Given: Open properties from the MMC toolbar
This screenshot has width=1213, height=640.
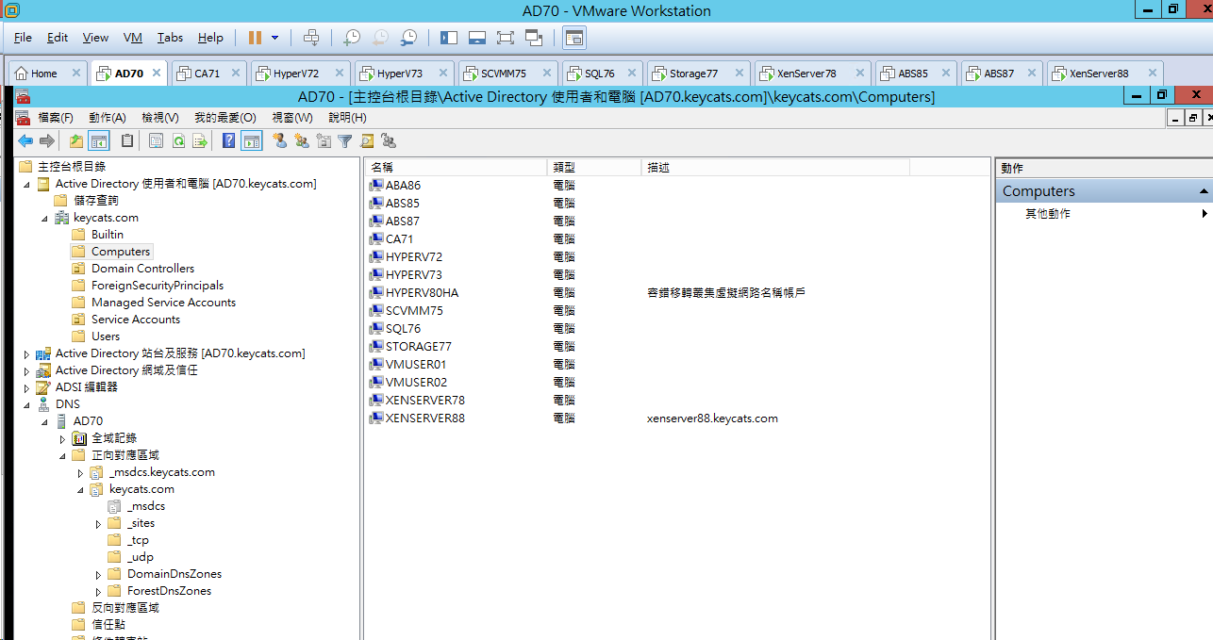Looking at the screenshot, I should [156, 141].
